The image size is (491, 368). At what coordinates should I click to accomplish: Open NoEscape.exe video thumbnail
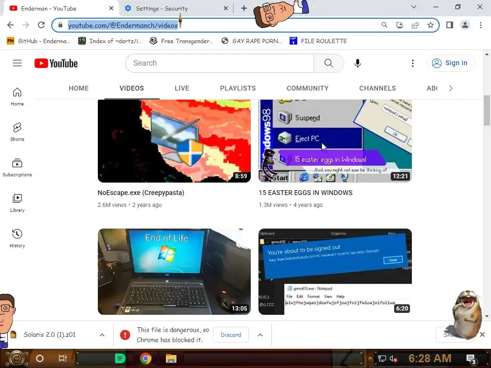(x=174, y=141)
